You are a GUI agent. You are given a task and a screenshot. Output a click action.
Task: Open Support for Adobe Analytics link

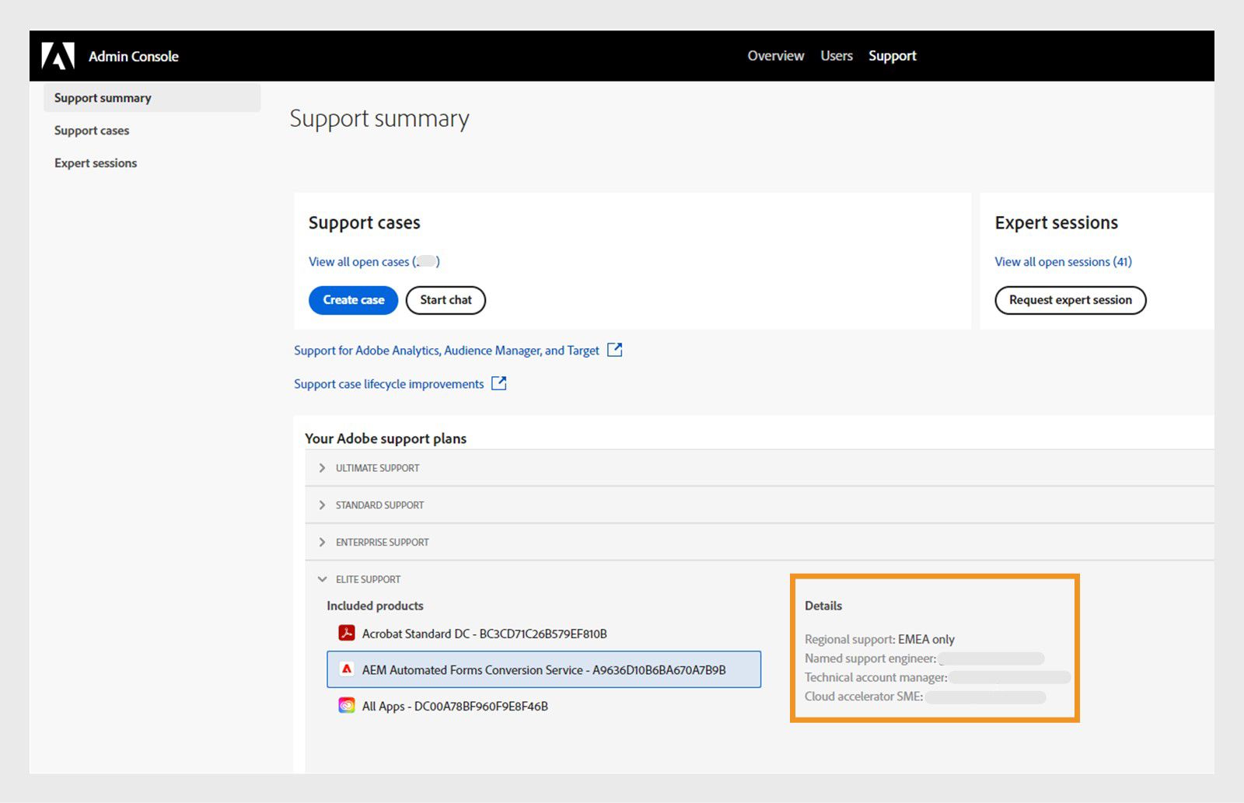point(446,351)
